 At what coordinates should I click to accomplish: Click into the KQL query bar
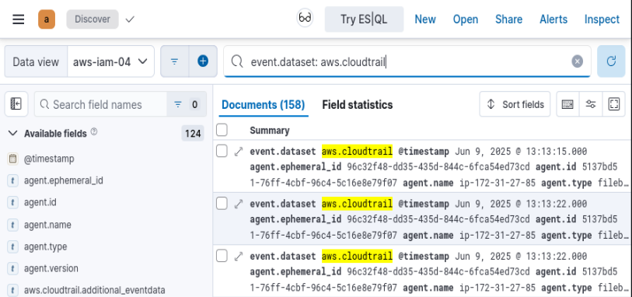(407, 61)
